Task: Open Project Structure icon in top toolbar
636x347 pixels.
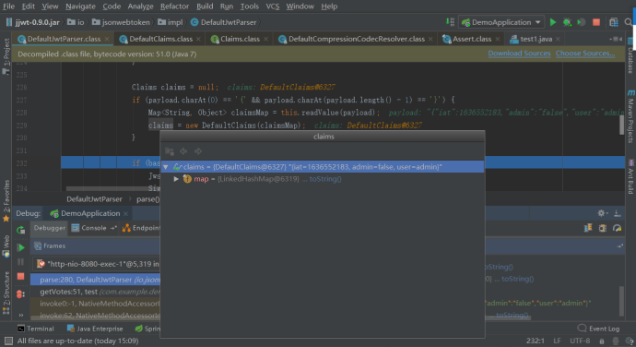Action: point(614,22)
